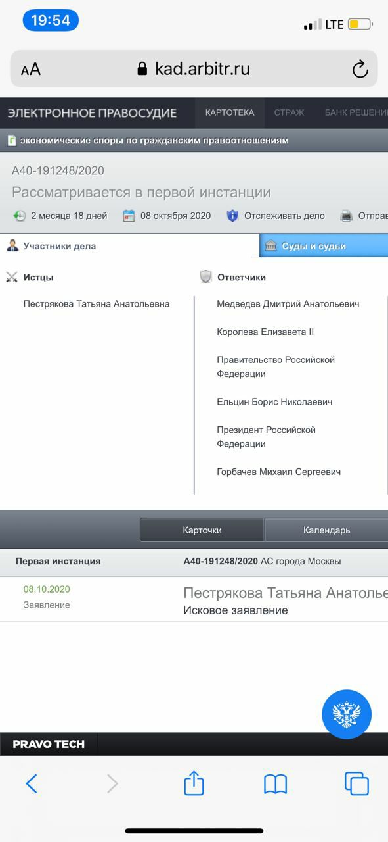Switch to the Карточки view

(x=202, y=530)
